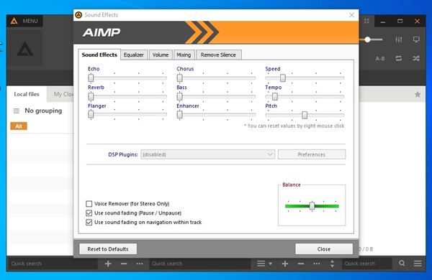Uncheck sound fading on navigation within track

(x=89, y=222)
